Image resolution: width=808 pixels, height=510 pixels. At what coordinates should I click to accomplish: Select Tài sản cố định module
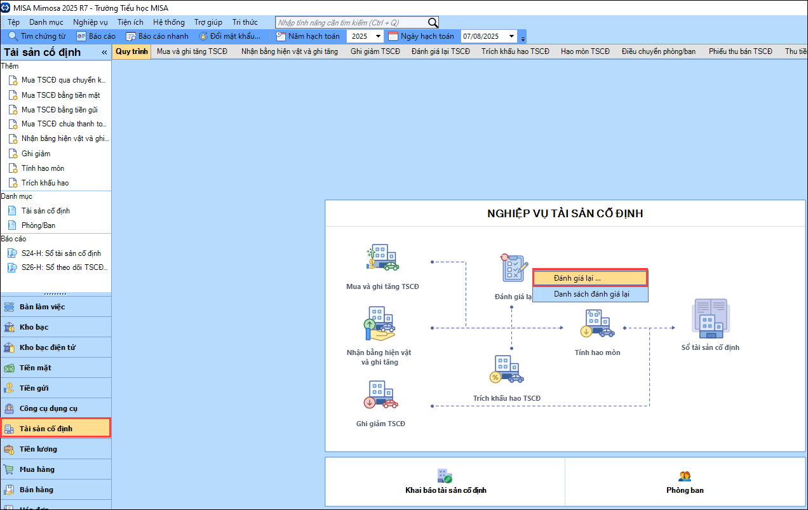(x=56, y=428)
